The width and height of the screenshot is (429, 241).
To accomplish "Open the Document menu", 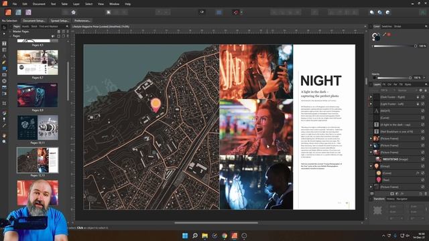I will click(x=39, y=4).
